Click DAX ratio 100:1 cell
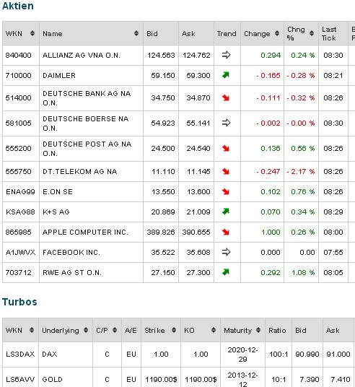Image resolution: width=355 pixels, height=387 pixels. pyautogui.click(x=279, y=355)
